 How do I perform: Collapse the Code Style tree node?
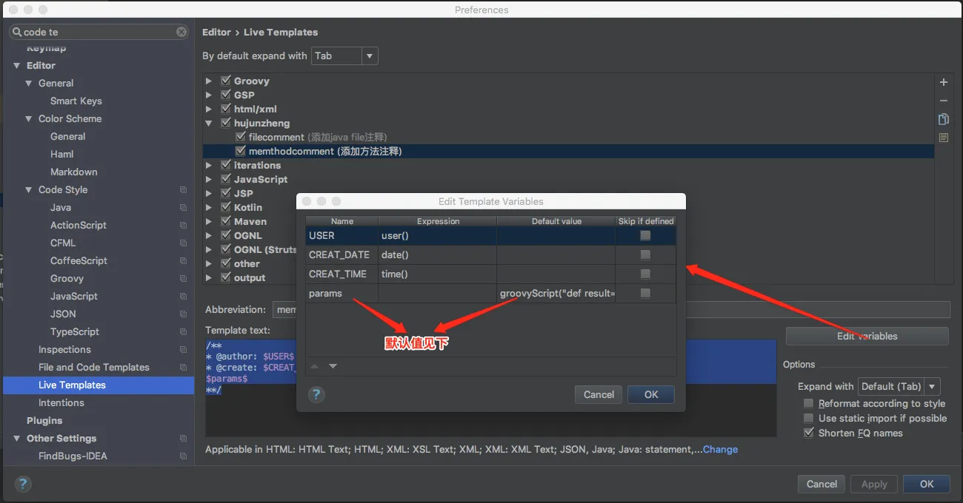(x=29, y=190)
